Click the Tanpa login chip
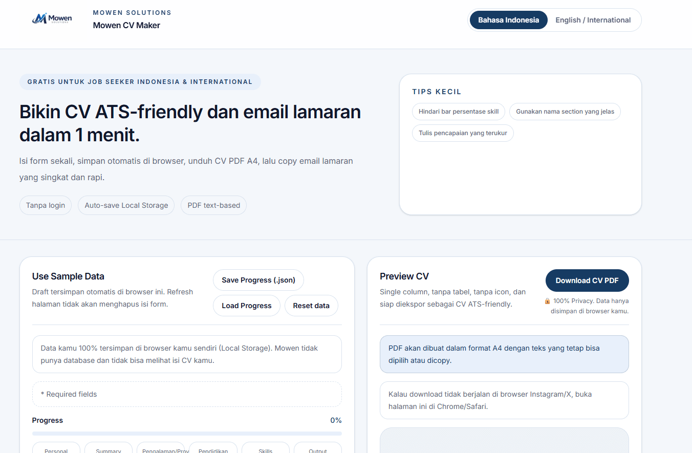Viewport: 692px width, 453px height. pos(46,205)
